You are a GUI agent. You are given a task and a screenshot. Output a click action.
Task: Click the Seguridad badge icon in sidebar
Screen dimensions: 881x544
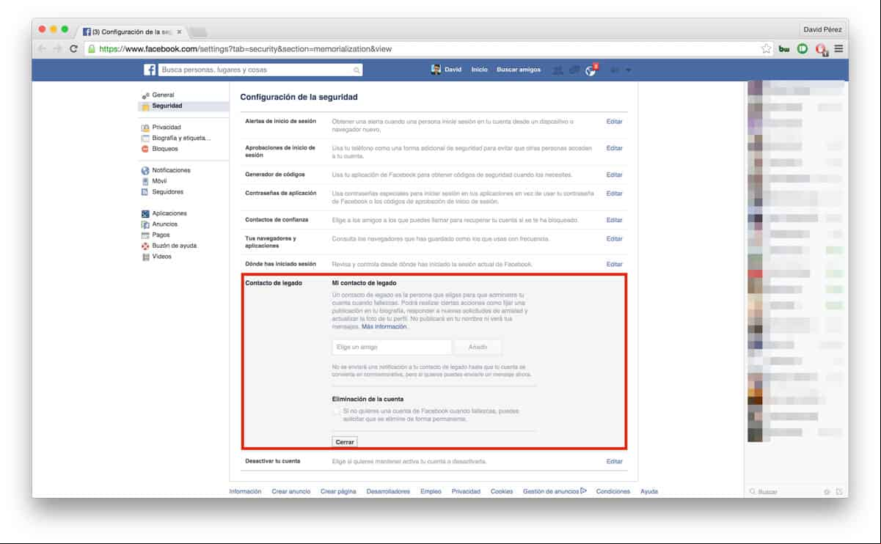146,106
